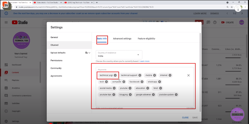249x124 pixels.
Task: Clear all keywords with the X icon
Action: click(188, 75)
